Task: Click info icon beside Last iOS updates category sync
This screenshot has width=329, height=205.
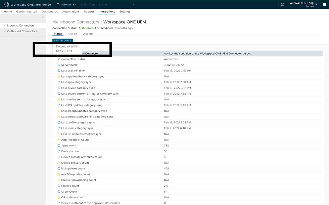Action: point(59,105)
